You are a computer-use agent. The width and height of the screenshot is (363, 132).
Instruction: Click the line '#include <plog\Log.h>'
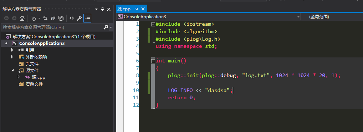[188, 39]
